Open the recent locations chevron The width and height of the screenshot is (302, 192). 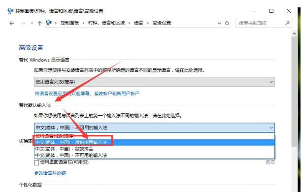point(32,23)
